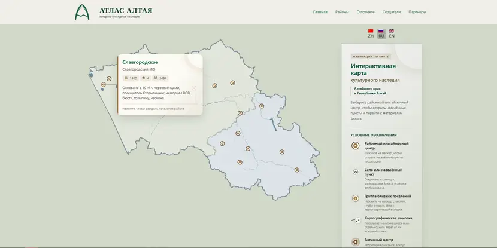Click the 'Алтайского края и Республики Алтай' text
497x248 pixels.
[370, 91]
